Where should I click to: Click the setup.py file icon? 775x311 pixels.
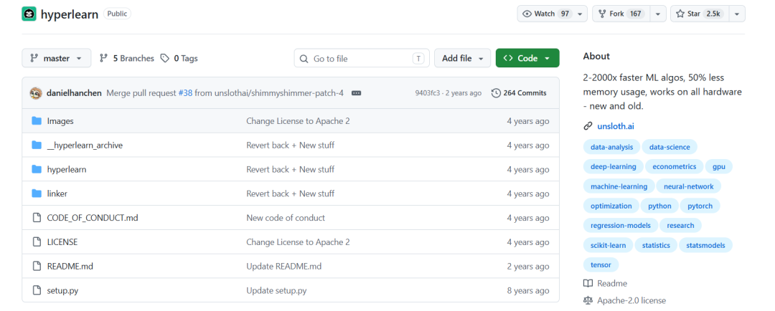[36, 290]
